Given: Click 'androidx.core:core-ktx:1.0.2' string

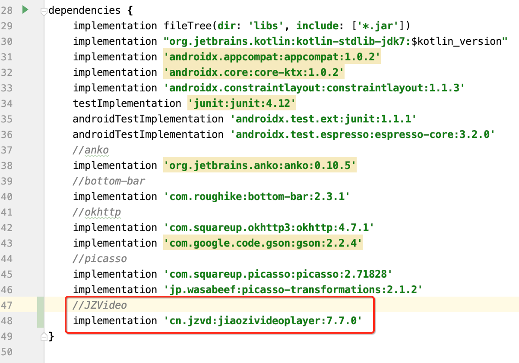Looking at the screenshot, I should pos(254,72).
